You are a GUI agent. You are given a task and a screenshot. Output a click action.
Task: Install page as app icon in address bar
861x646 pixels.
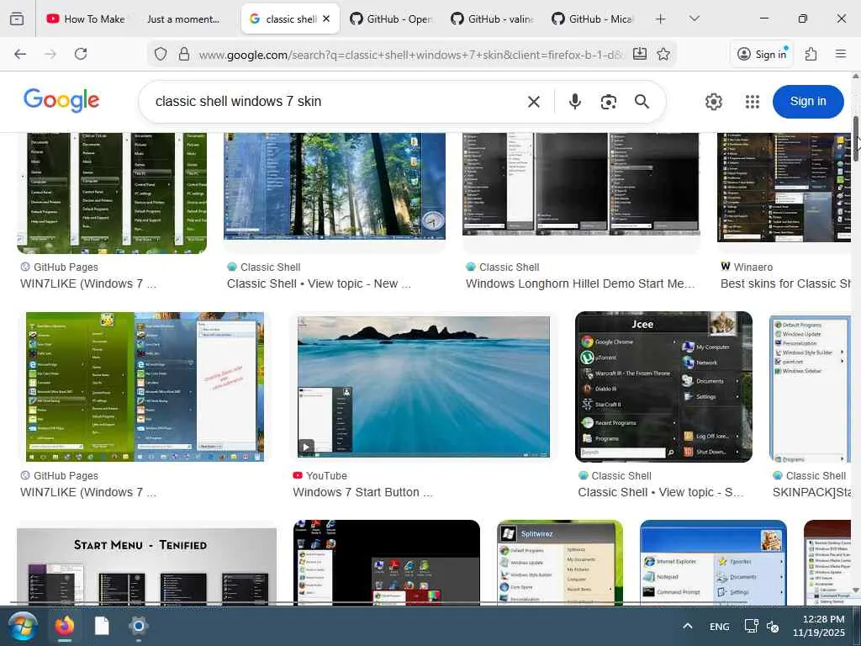point(640,54)
